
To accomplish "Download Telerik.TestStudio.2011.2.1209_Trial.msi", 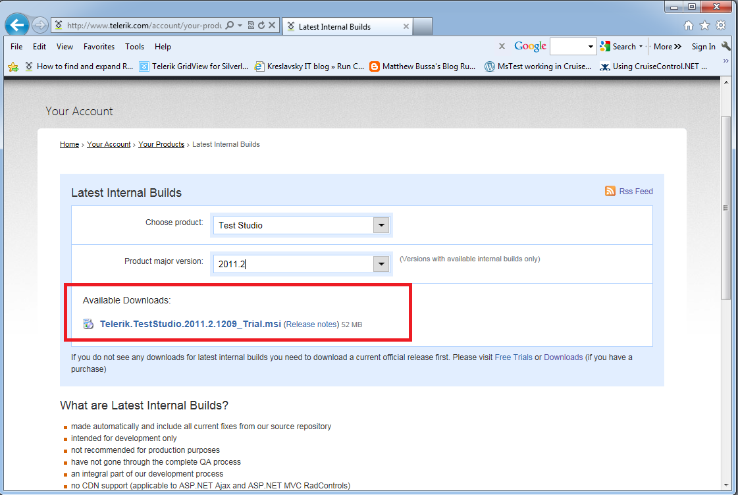I will pyautogui.click(x=190, y=325).
